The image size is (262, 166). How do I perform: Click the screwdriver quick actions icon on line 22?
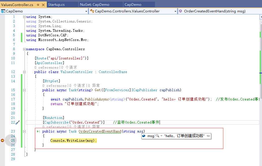tap(18, 122)
